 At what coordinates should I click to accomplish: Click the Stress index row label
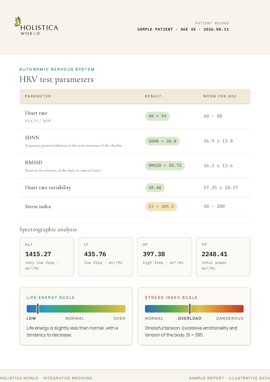point(38,207)
